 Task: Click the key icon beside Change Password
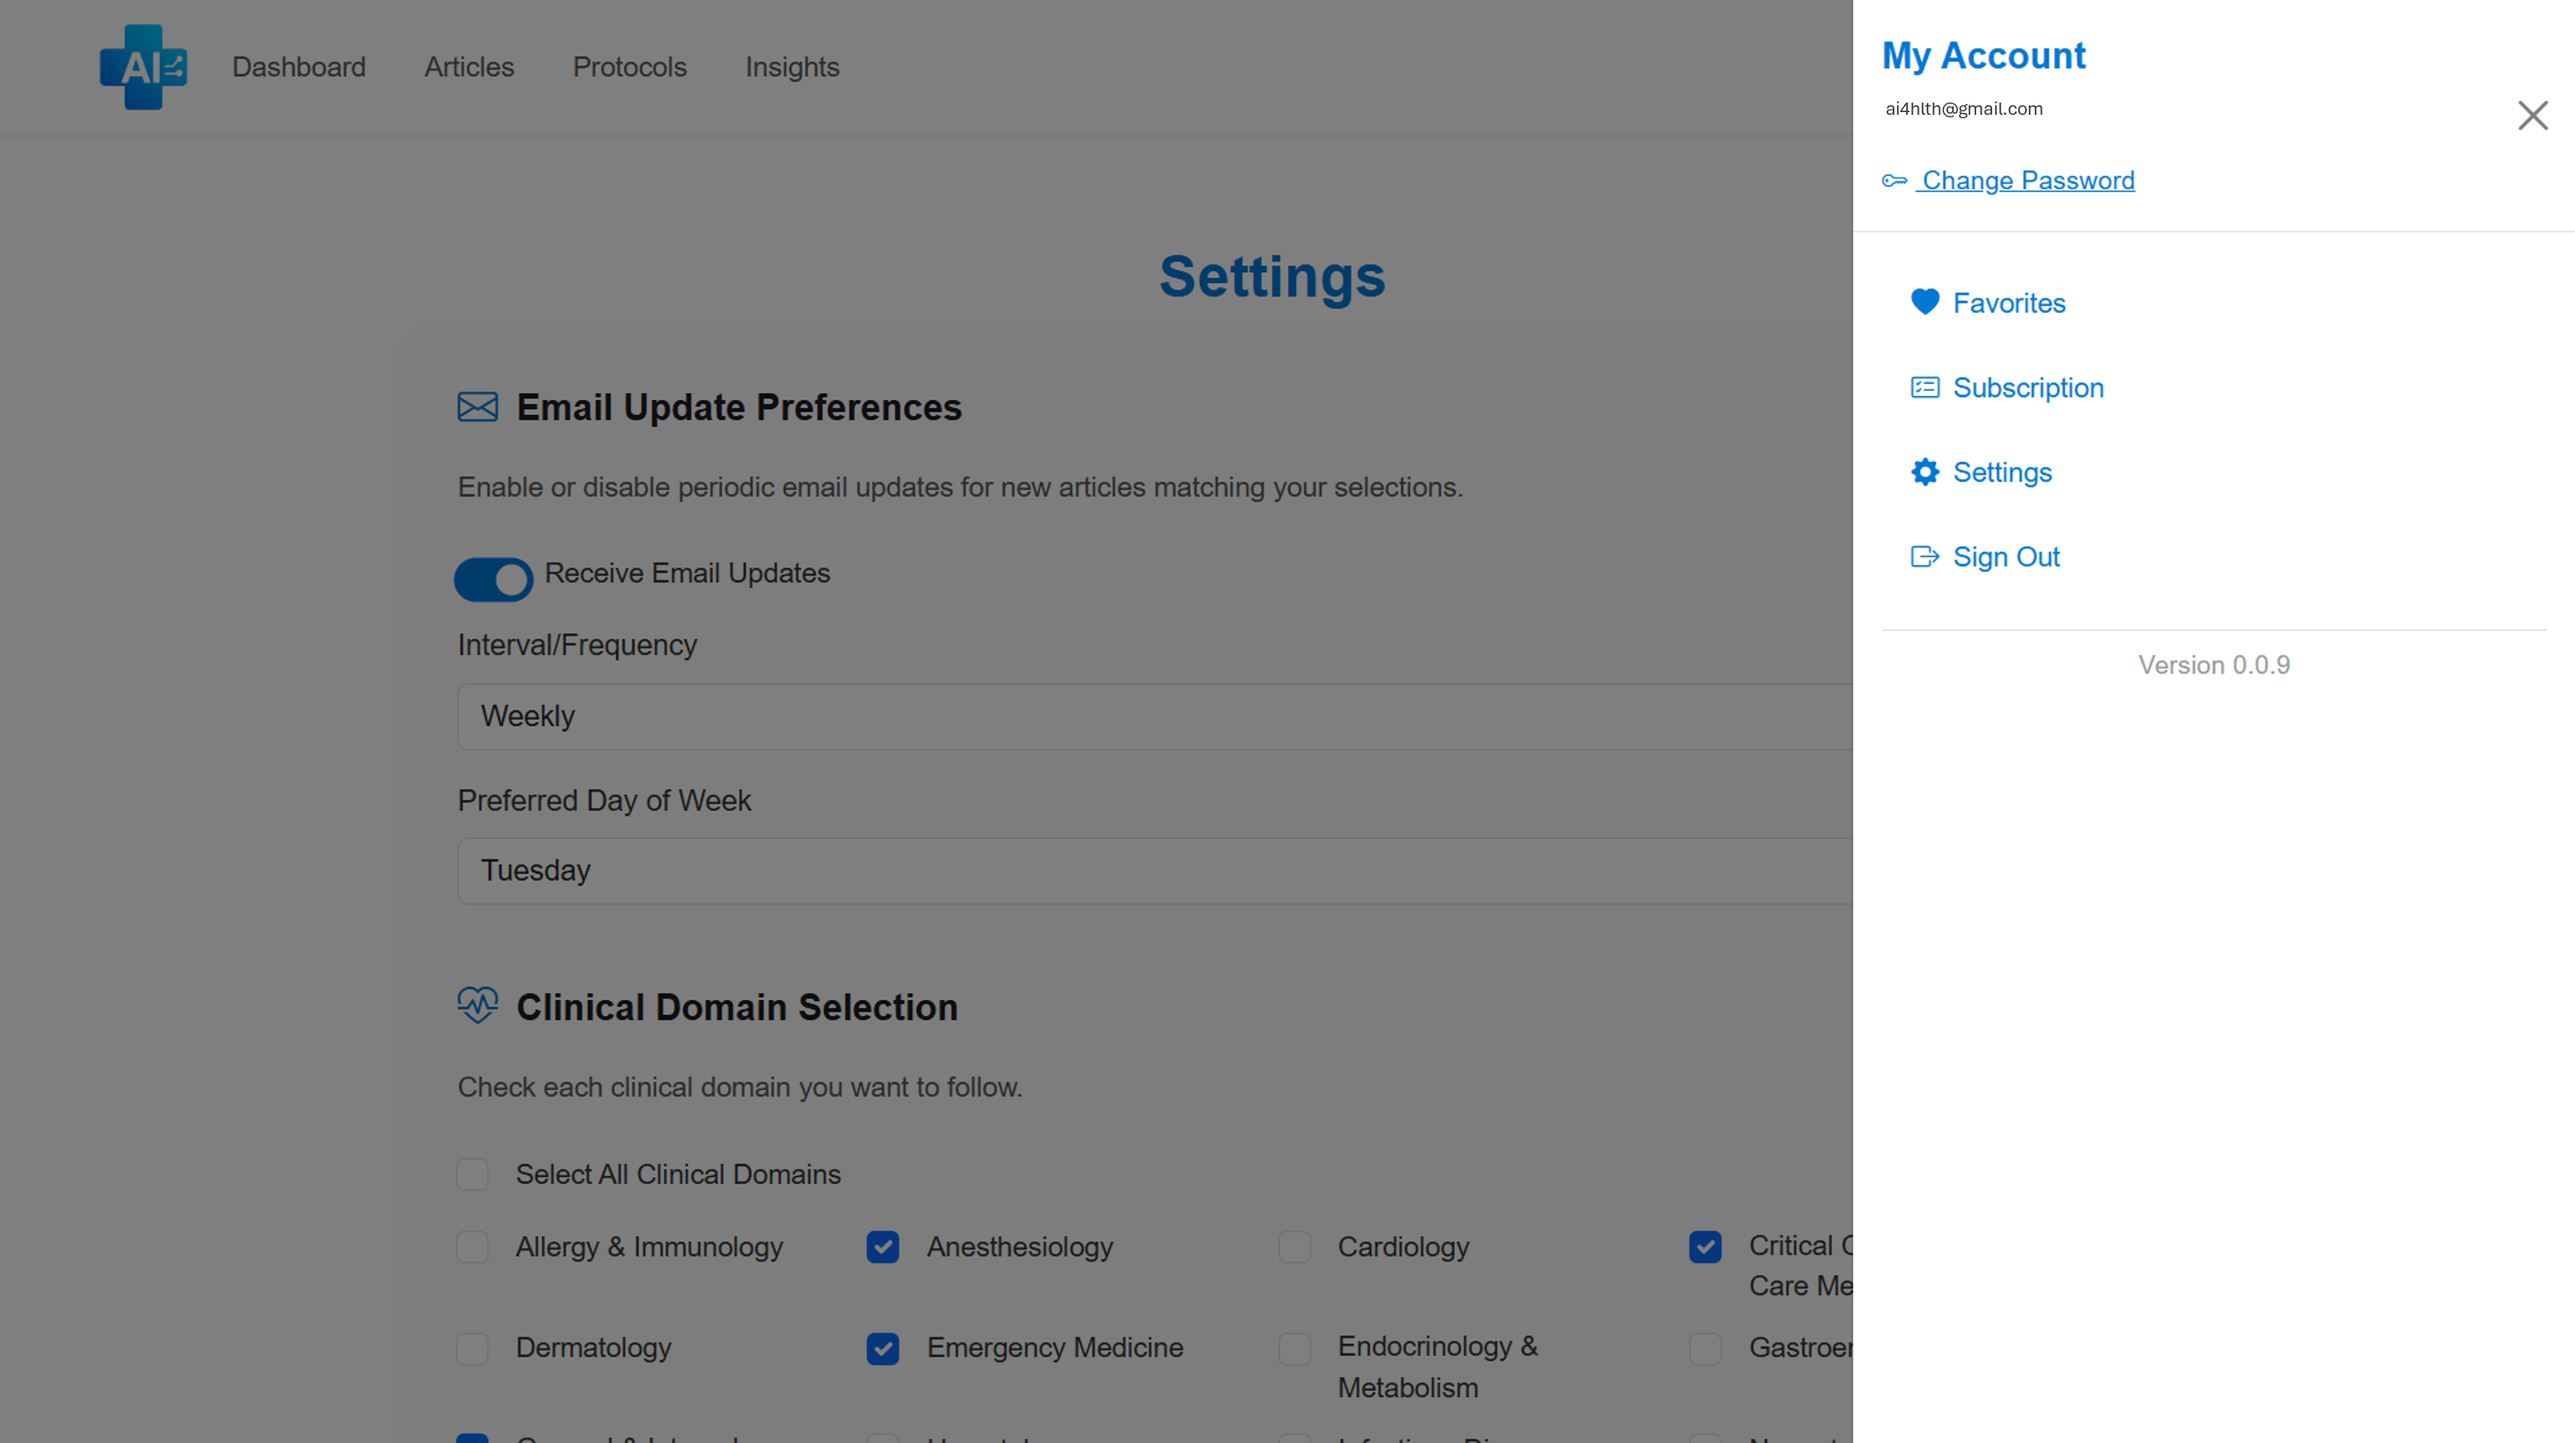(x=1894, y=181)
